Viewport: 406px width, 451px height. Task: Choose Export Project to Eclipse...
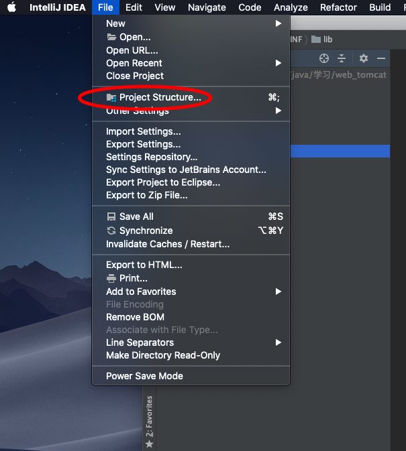191,182
